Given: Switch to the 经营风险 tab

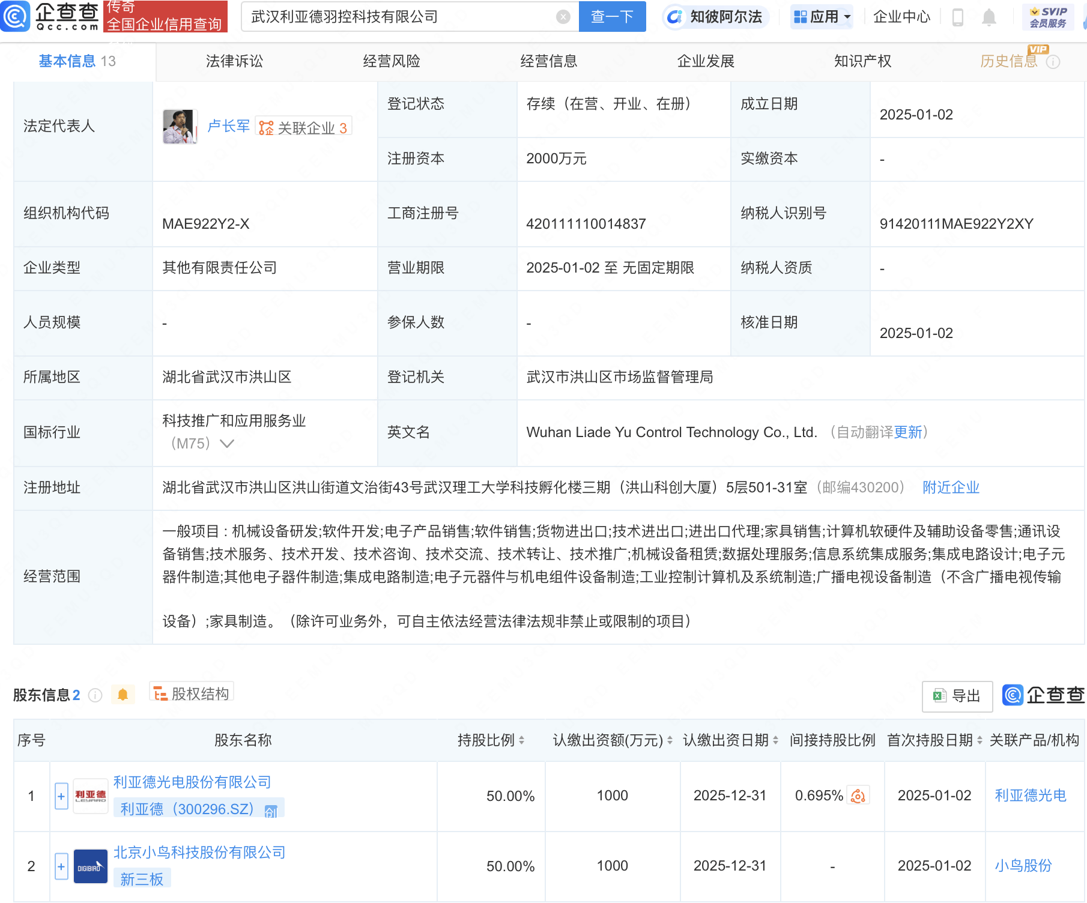Looking at the screenshot, I should (392, 61).
